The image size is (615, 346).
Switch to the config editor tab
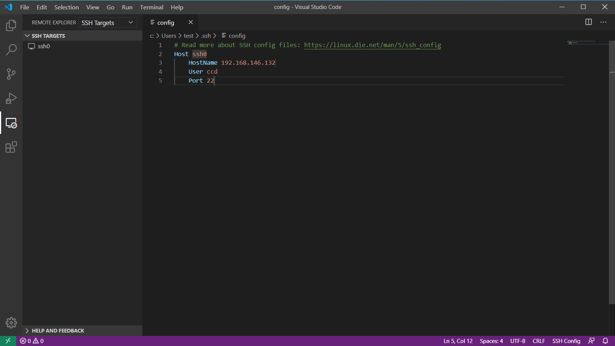[166, 22]
